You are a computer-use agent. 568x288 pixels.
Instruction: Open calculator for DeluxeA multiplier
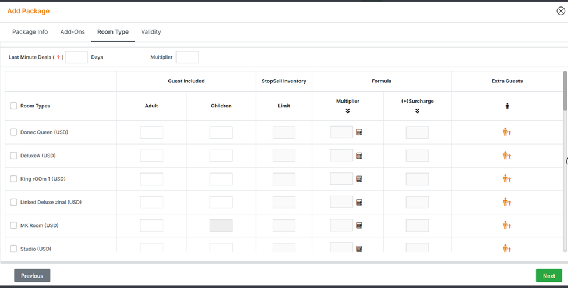(359, 156)
